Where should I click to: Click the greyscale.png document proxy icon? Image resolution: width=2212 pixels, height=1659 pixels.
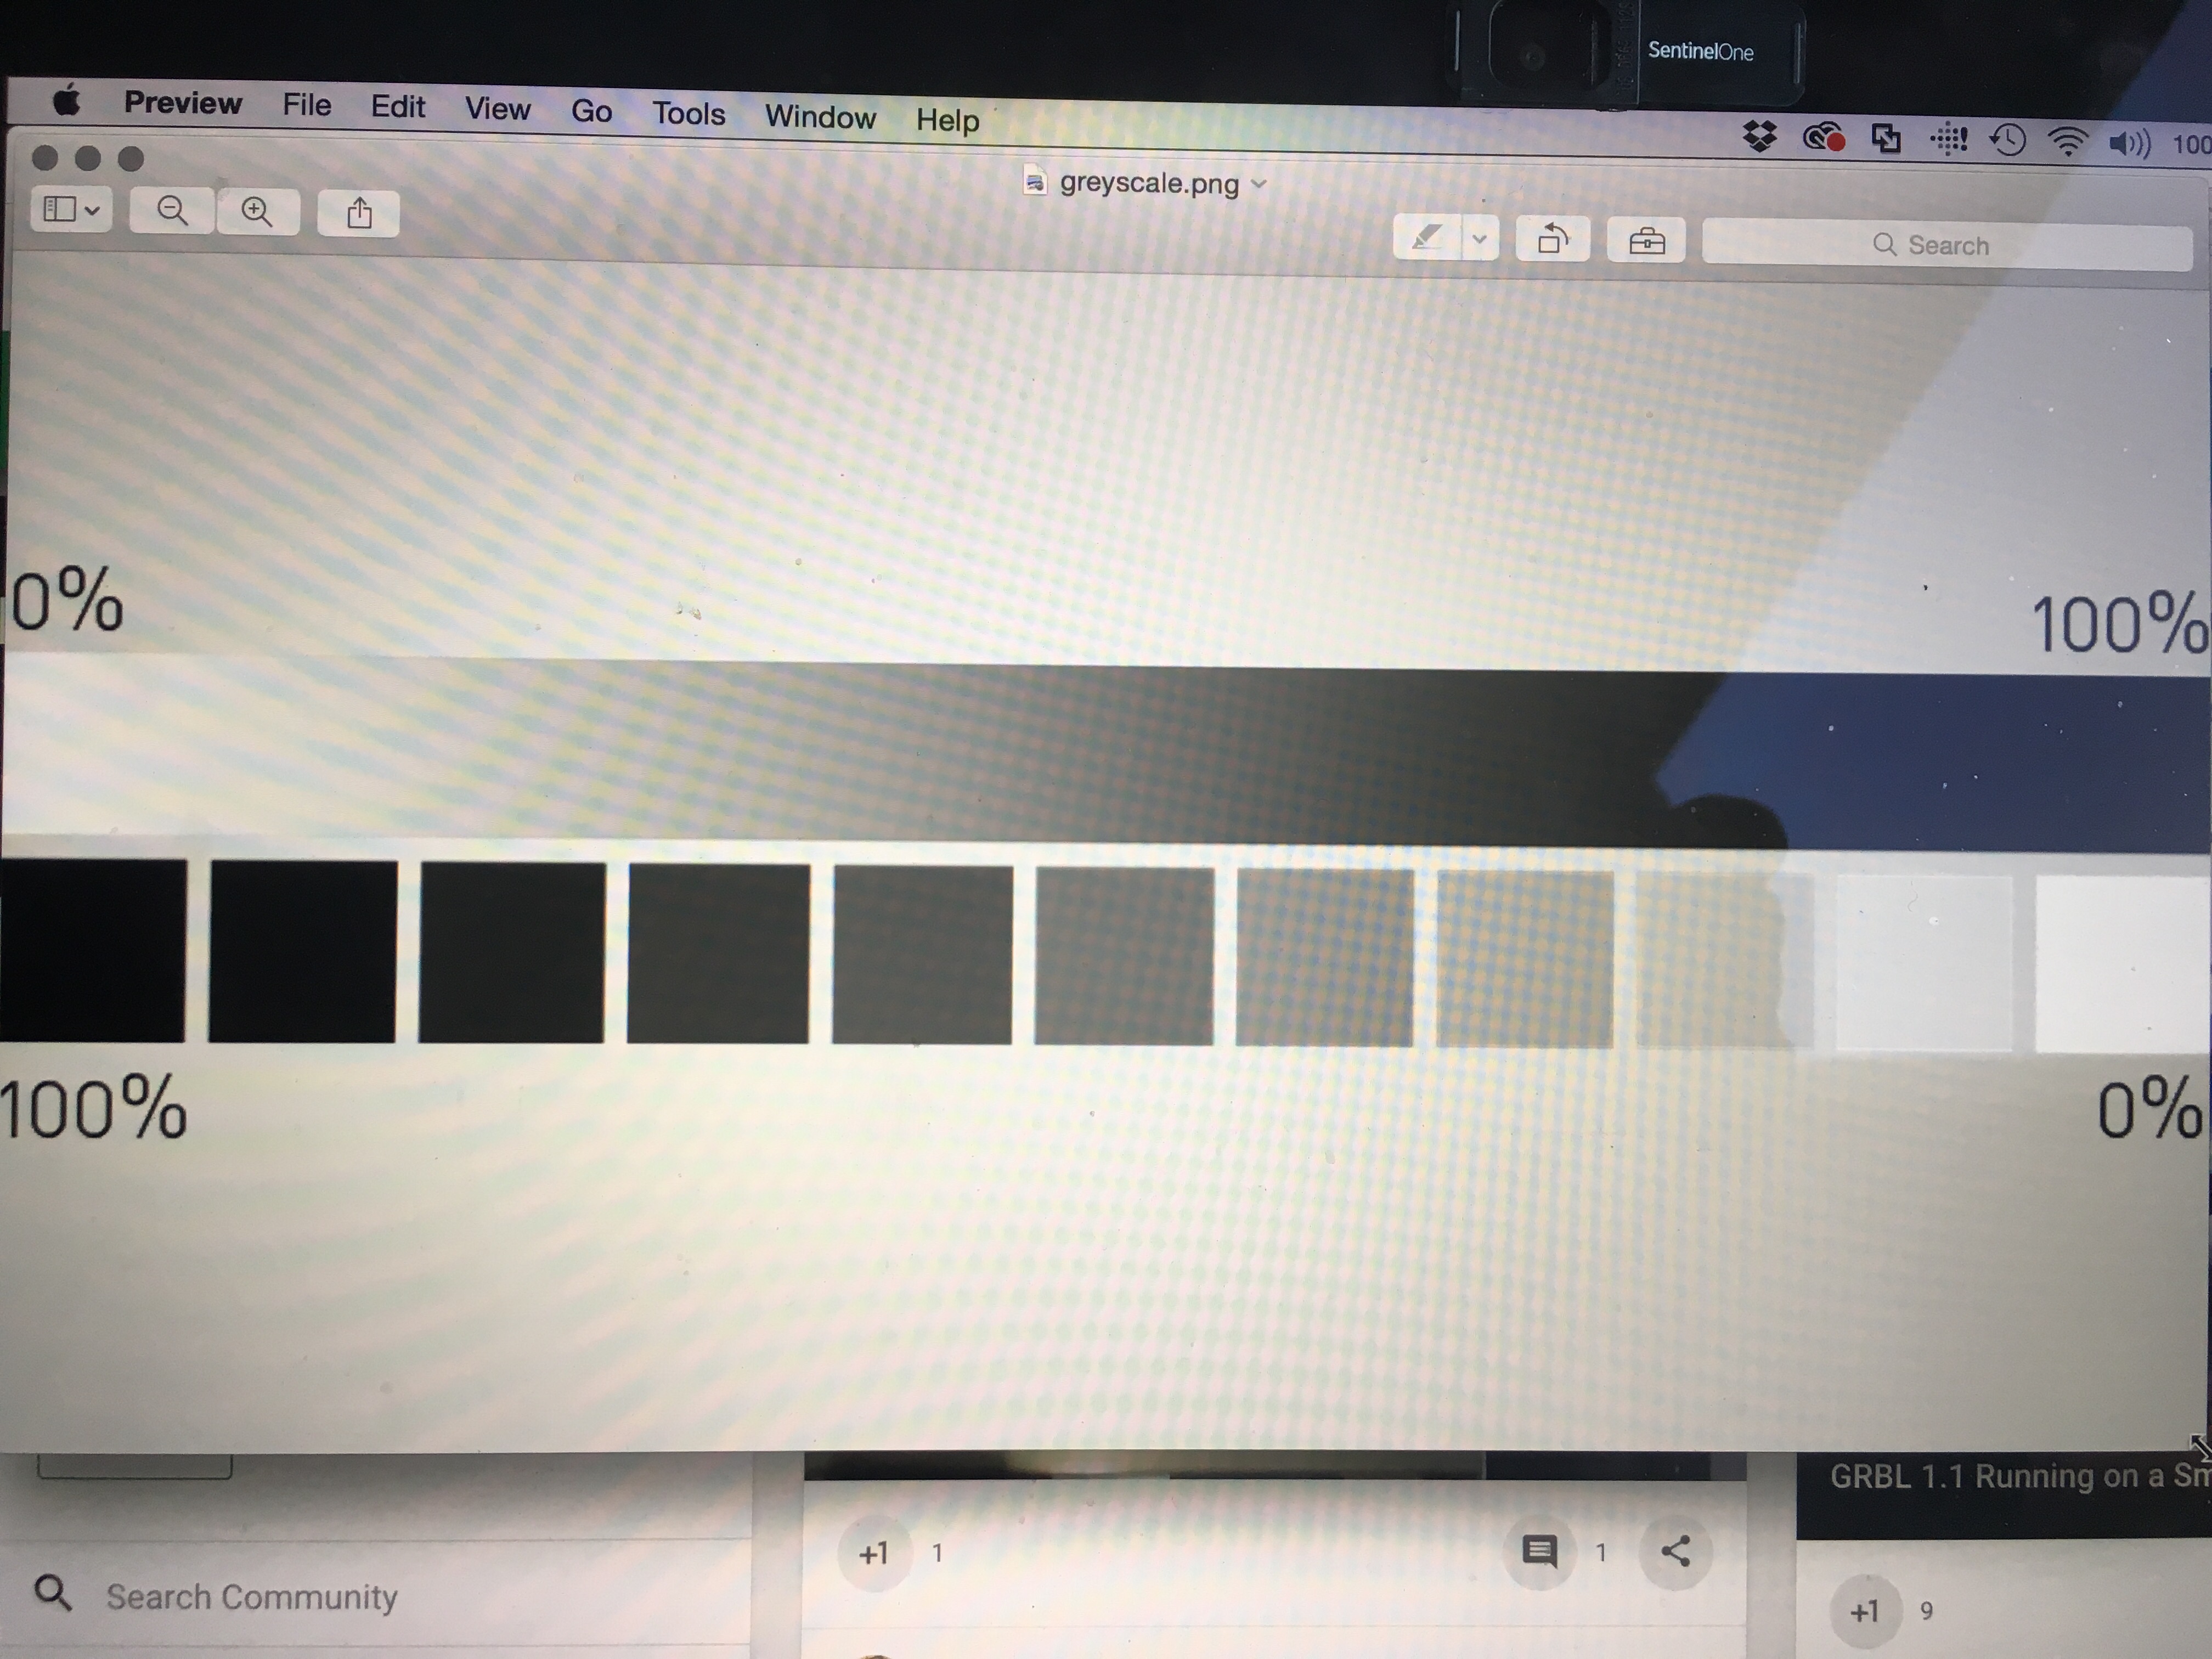pos(1036,181)
